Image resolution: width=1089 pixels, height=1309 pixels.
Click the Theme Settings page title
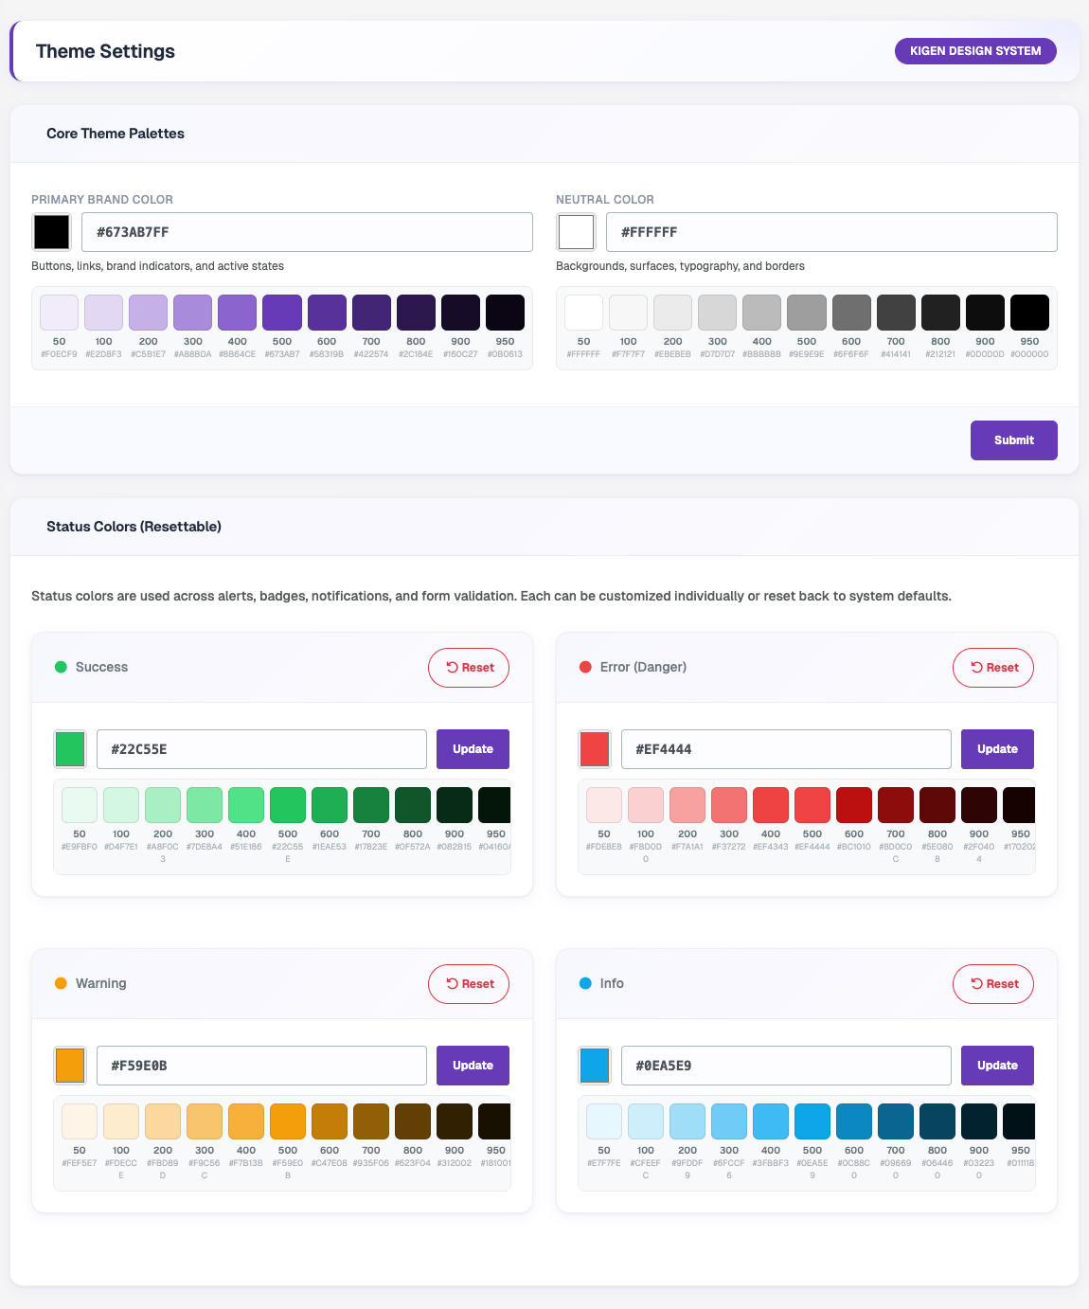point(105,51)
